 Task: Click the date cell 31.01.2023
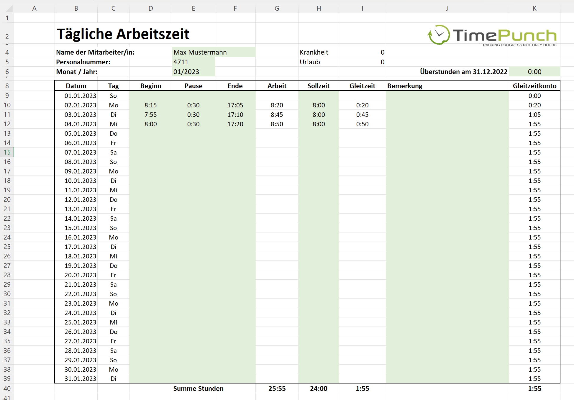[76, 378]
